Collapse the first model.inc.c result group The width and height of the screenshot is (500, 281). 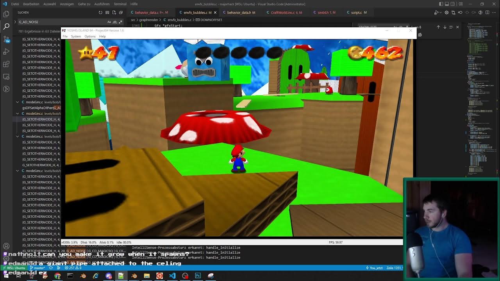pyautogui.click(x=17, y=102)
